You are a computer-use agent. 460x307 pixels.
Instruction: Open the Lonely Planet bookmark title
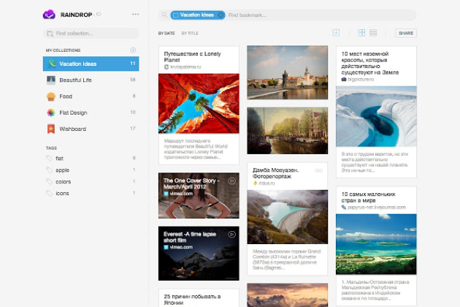click(x=193, y=57)
